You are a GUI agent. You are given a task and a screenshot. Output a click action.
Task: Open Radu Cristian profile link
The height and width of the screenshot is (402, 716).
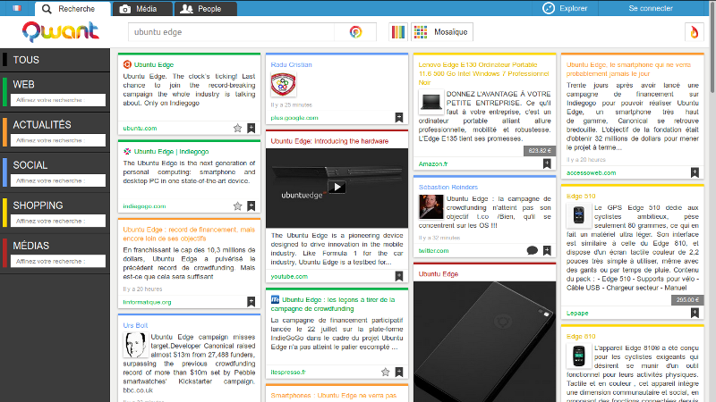[x=292, y=64]
